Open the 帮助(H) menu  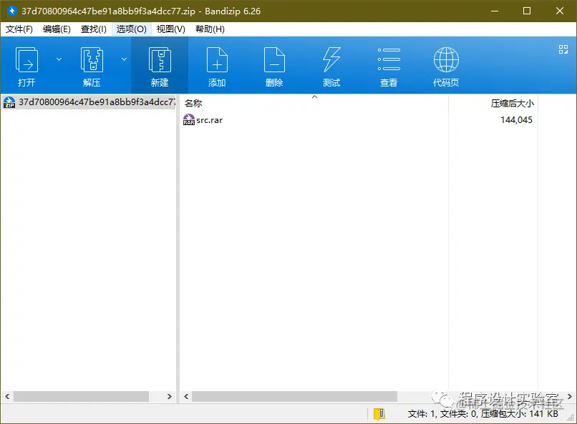(x=210, y=29)
